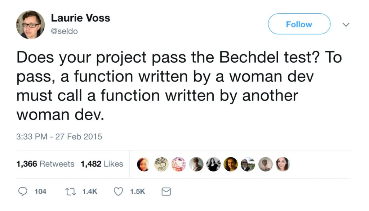The height and width of the screenshot is (211, 369).
Task: Open direct message via envelope icon
Action: click(166, 191)
